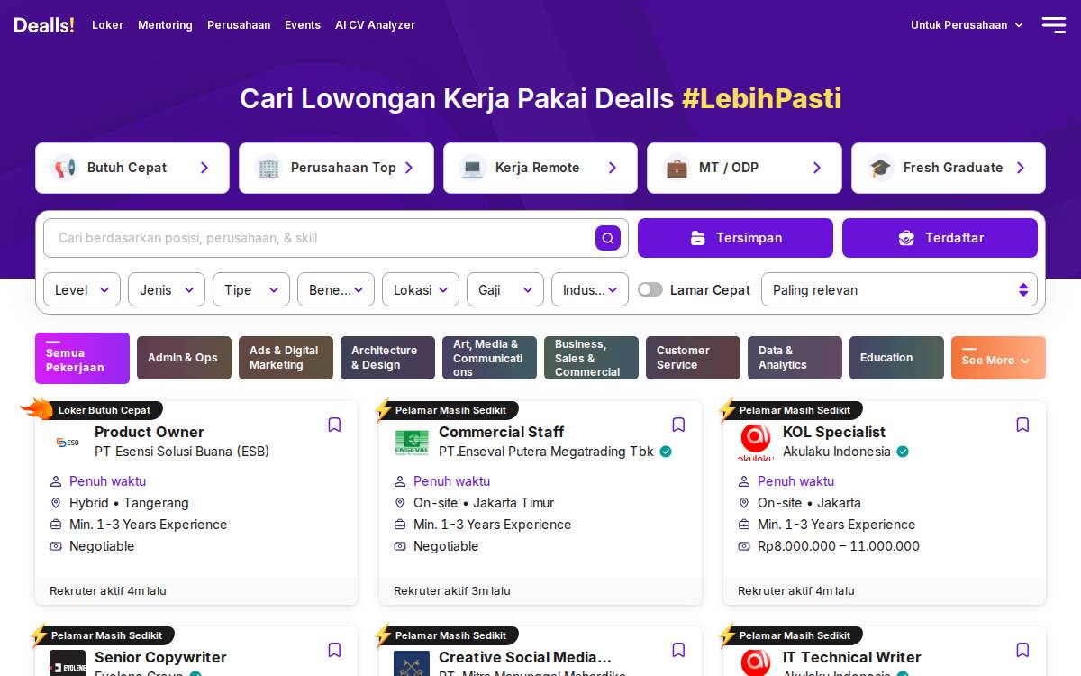Bookmark the KOL Specialist job
This screenshot has width=1081, height=676.
[1022, 425]
